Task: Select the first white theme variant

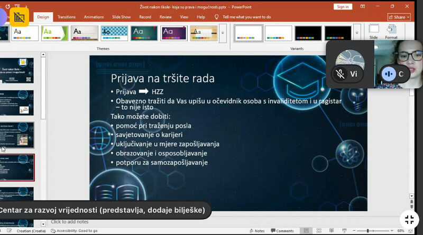Action: (248, 33)
